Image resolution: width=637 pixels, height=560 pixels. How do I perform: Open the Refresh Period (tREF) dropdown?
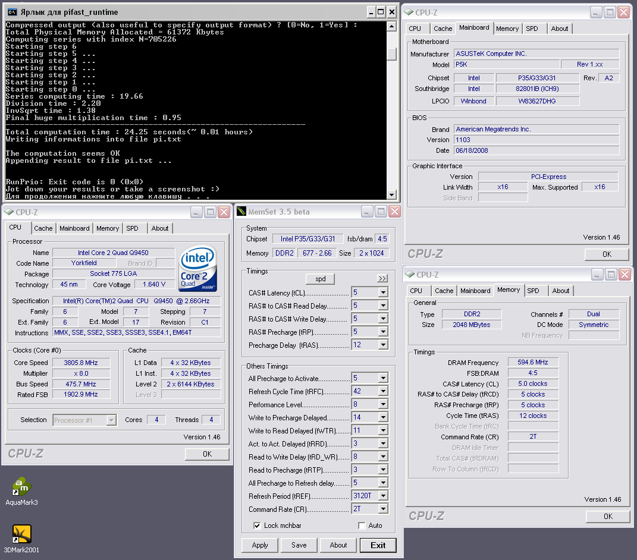383,496
